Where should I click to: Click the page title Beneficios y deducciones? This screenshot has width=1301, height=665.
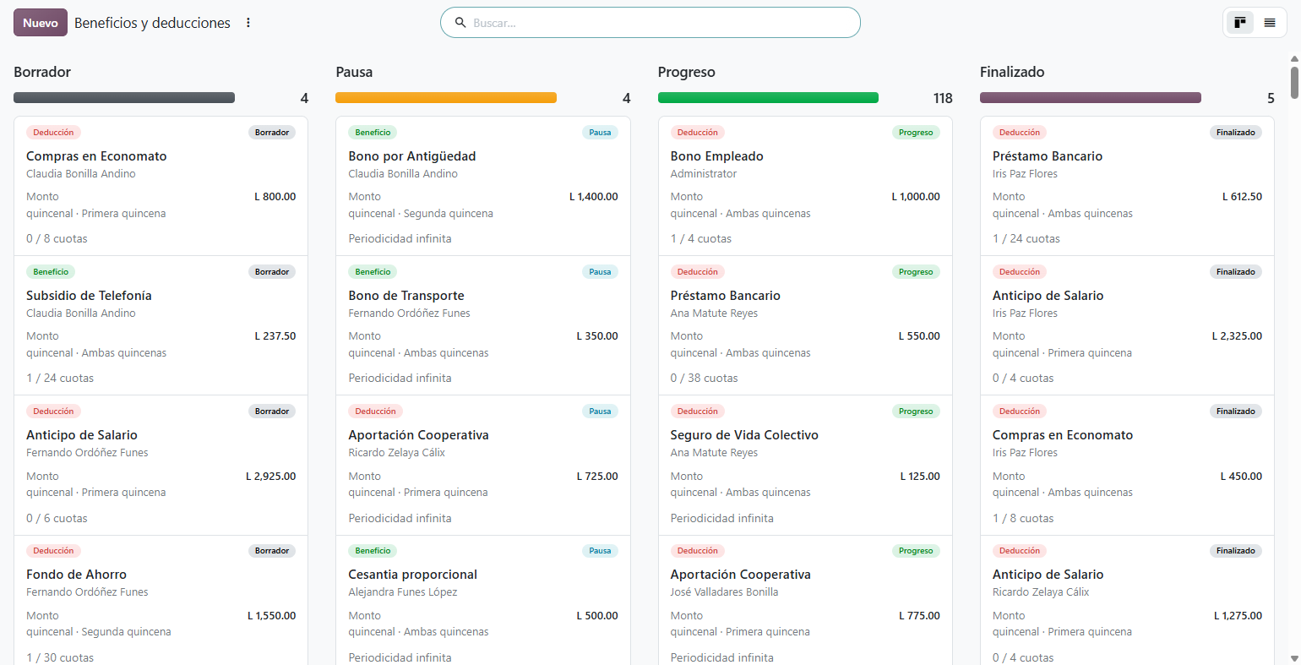click(152, 23)
